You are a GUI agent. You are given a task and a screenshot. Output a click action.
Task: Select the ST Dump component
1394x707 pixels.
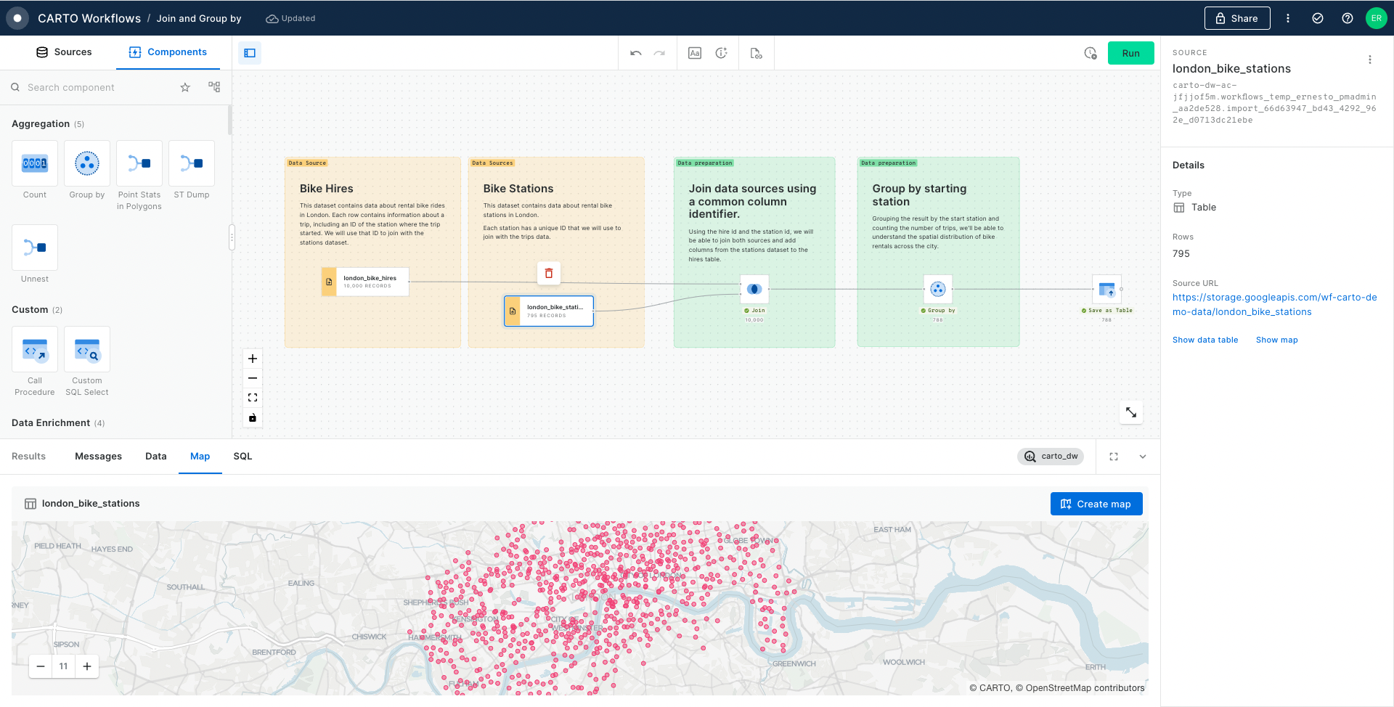pyautogui.click(x=192, y=164)
